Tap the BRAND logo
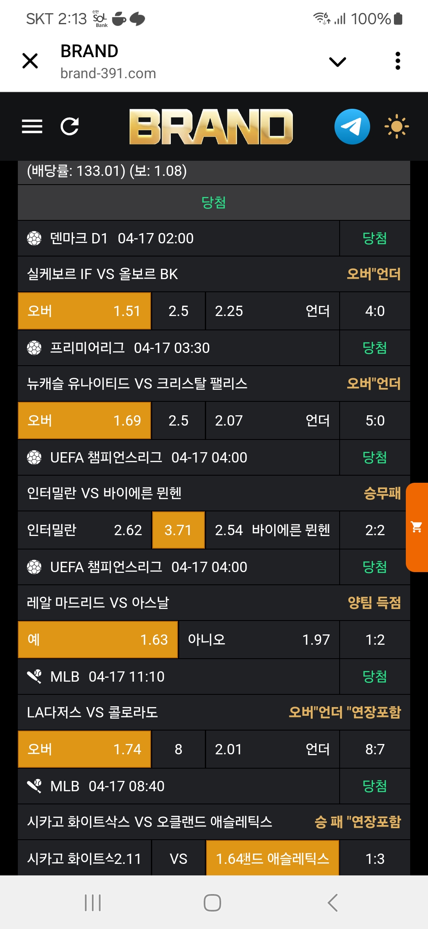 point(211,127)
